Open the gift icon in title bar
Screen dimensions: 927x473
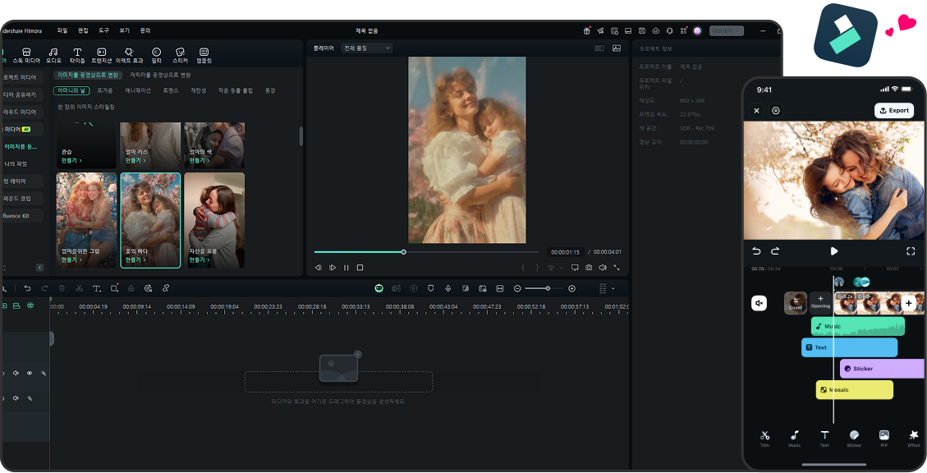click(x=586, y=30)
